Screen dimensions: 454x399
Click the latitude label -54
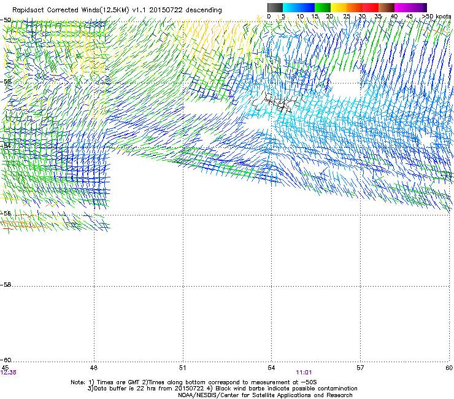point(6,146)
